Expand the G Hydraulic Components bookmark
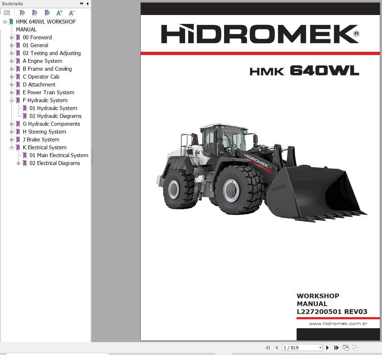 pyautogui.click(x=11, y=124)
